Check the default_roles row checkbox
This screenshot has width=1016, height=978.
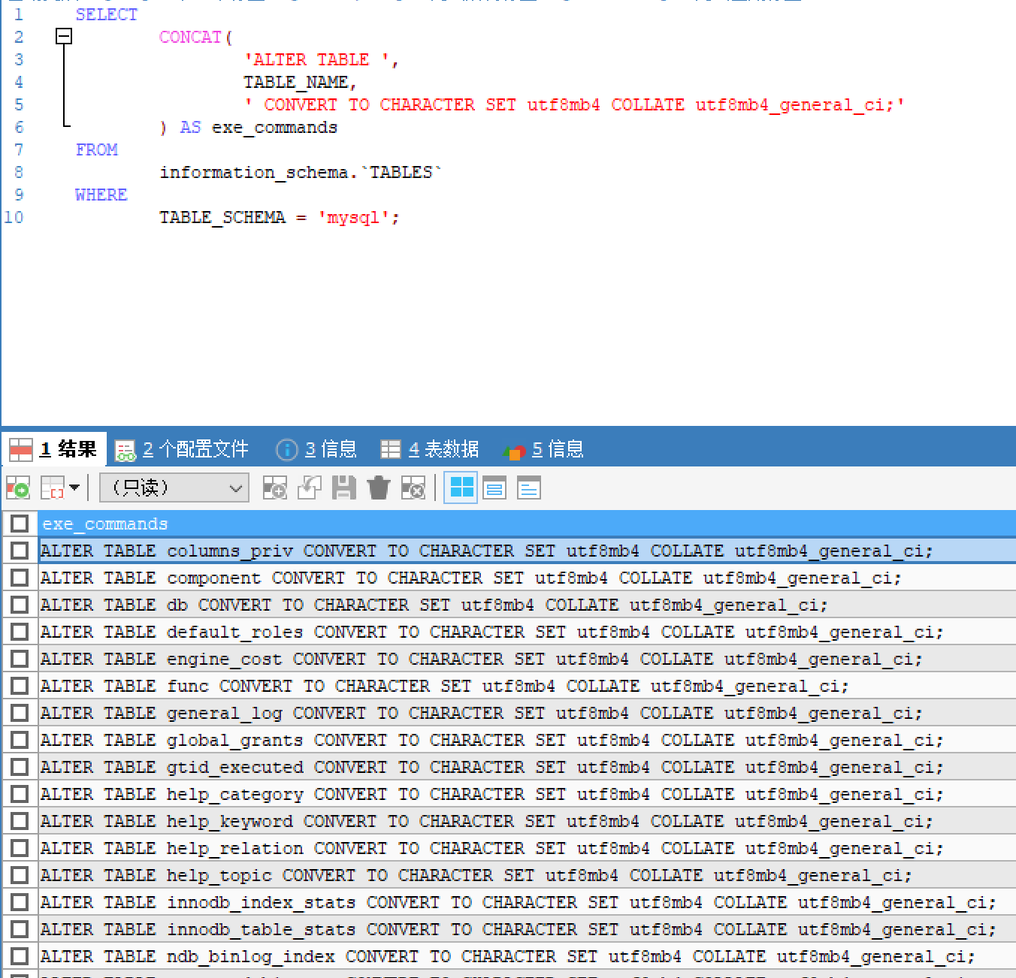[20, 632]
